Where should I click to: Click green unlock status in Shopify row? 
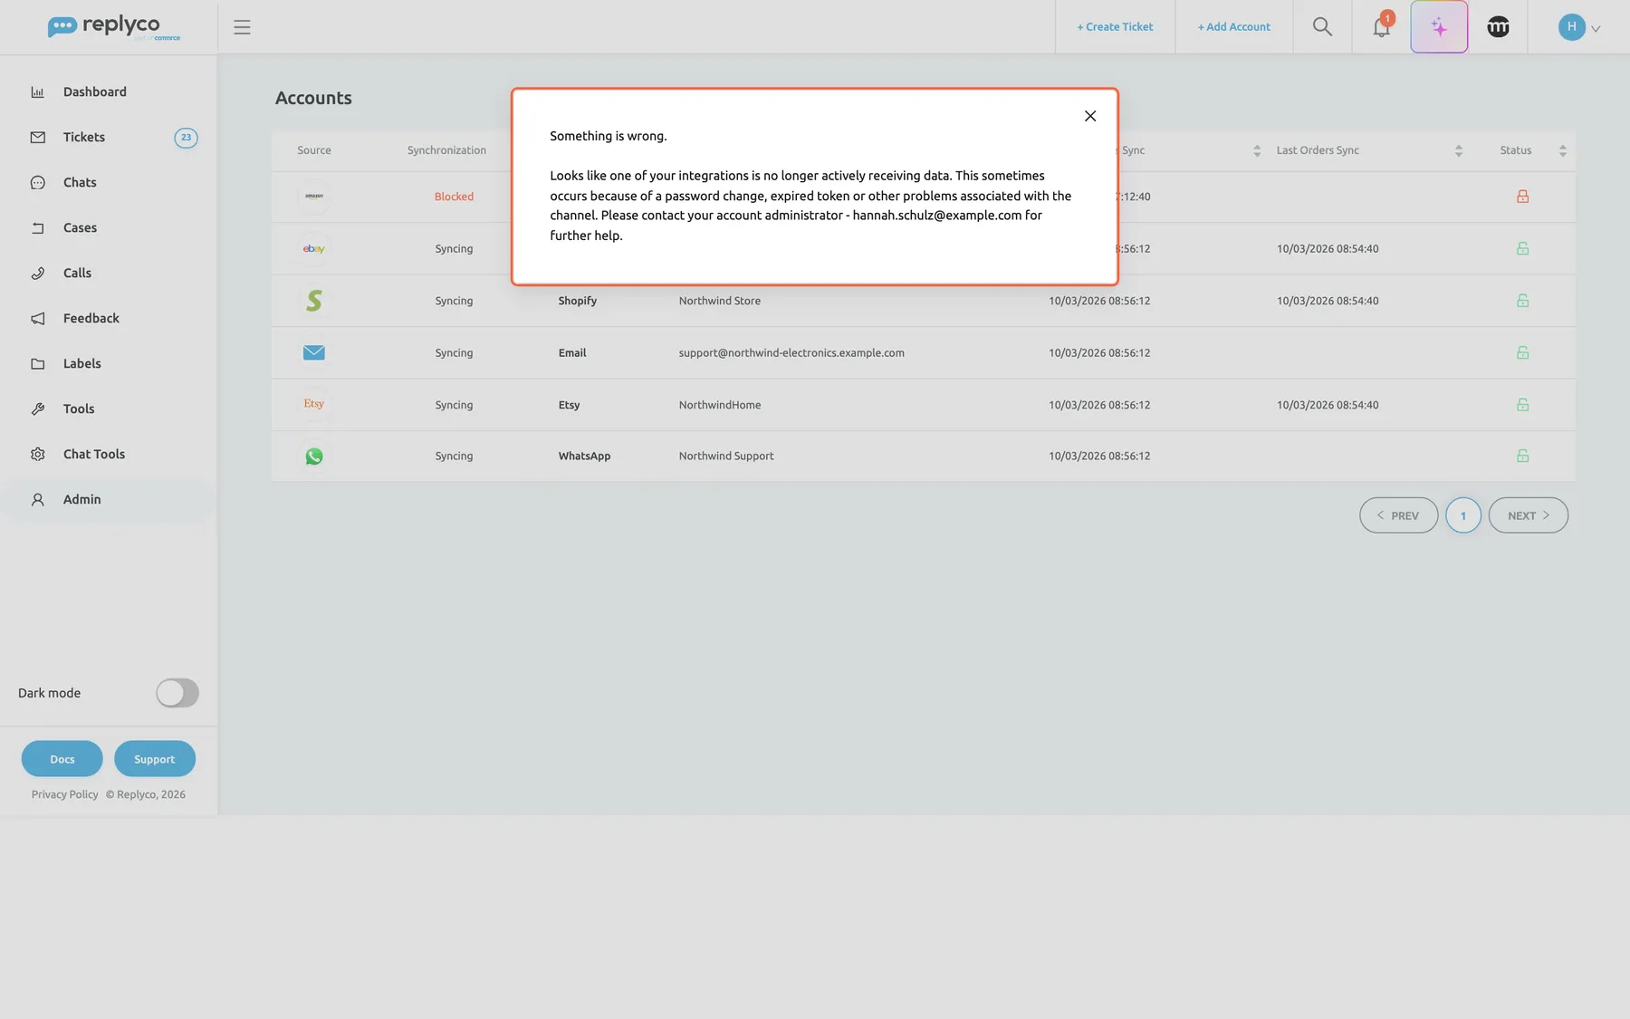click(1523, 301)
